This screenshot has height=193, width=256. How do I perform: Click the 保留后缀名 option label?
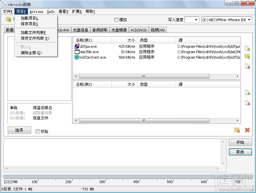42,108
